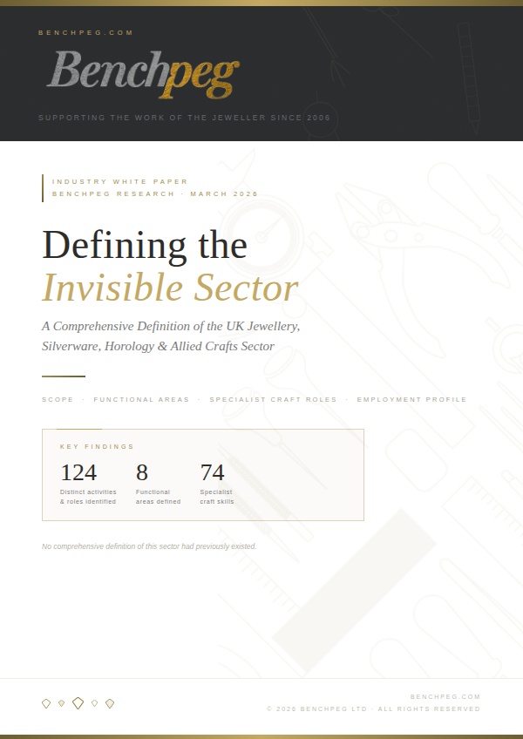This screenshot has width=523, height=739.
Task: Click the copyright notice in the footer
Action: coord(373,708)
